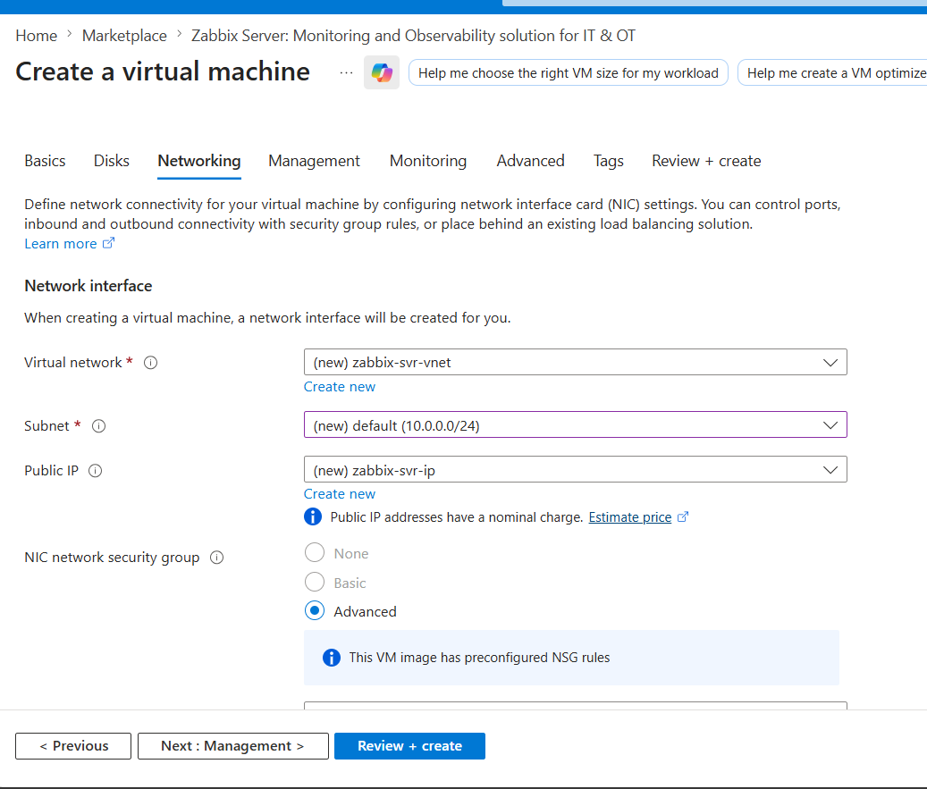927x789 pixels.
Task: Click external link icon beside Learn more
Action: pyautogui.click(x=109, y=243)
